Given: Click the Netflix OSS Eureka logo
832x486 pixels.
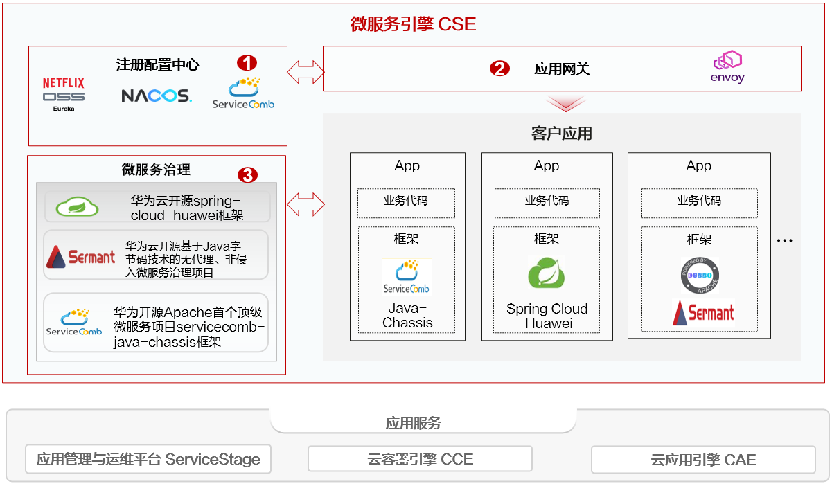Looking at the screenshot, I should (64, 94).
